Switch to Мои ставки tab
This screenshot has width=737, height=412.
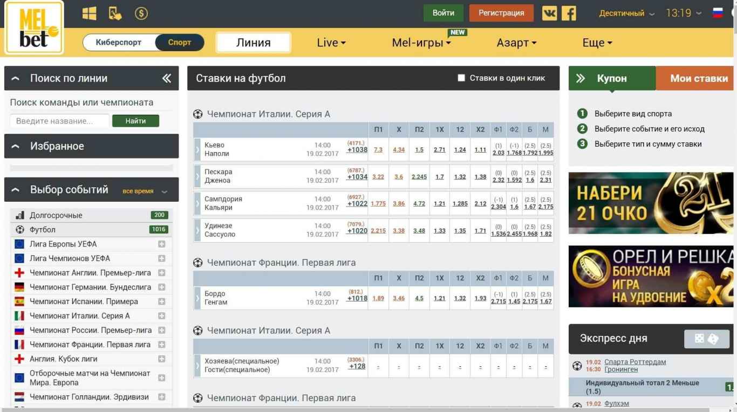pyautogui.click(x=698, y=78)
